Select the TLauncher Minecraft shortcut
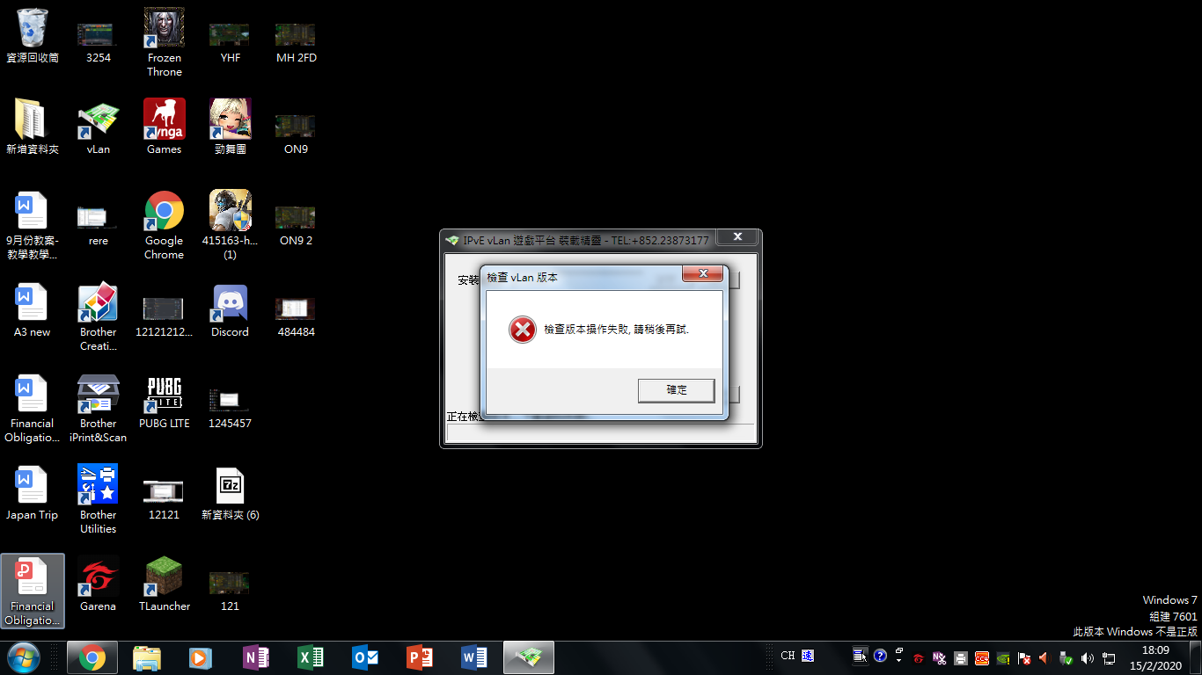 [x=164, y=584]
